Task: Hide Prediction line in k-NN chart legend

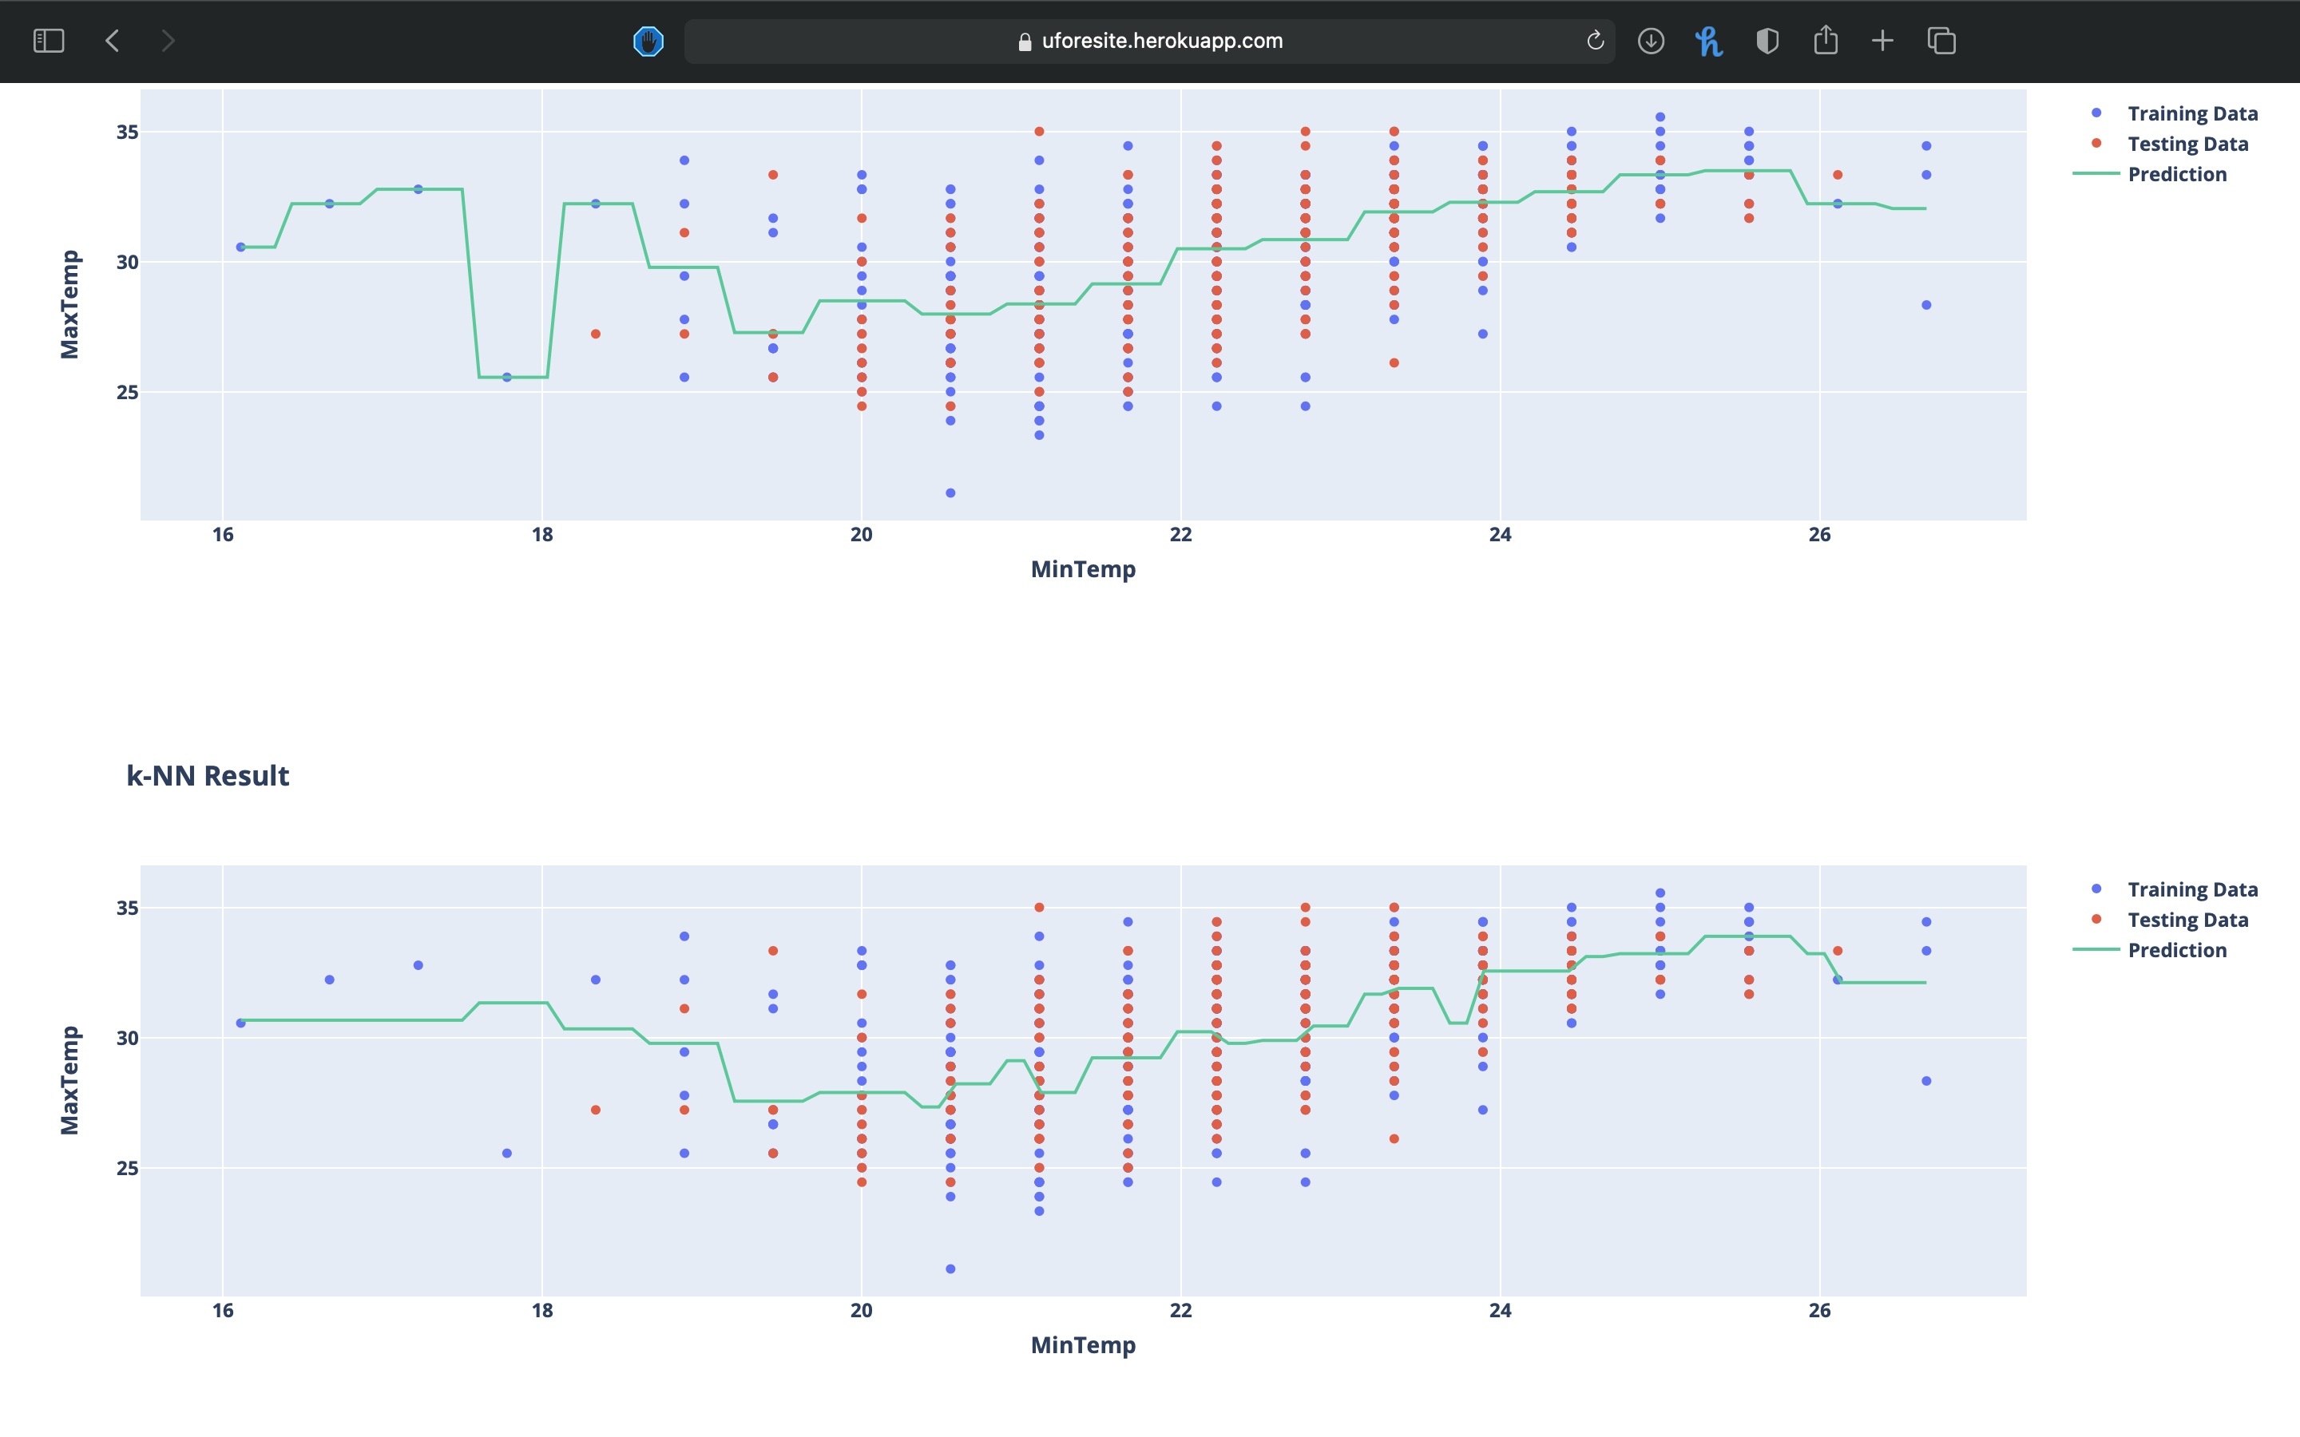Action: click(2175, 950)
